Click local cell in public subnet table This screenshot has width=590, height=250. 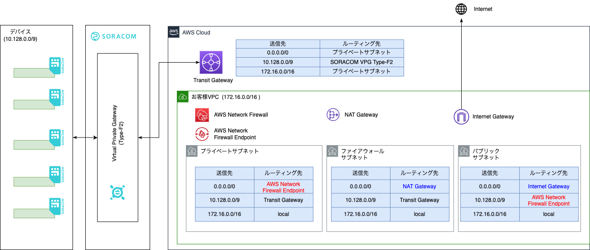[x=549, y=214]
